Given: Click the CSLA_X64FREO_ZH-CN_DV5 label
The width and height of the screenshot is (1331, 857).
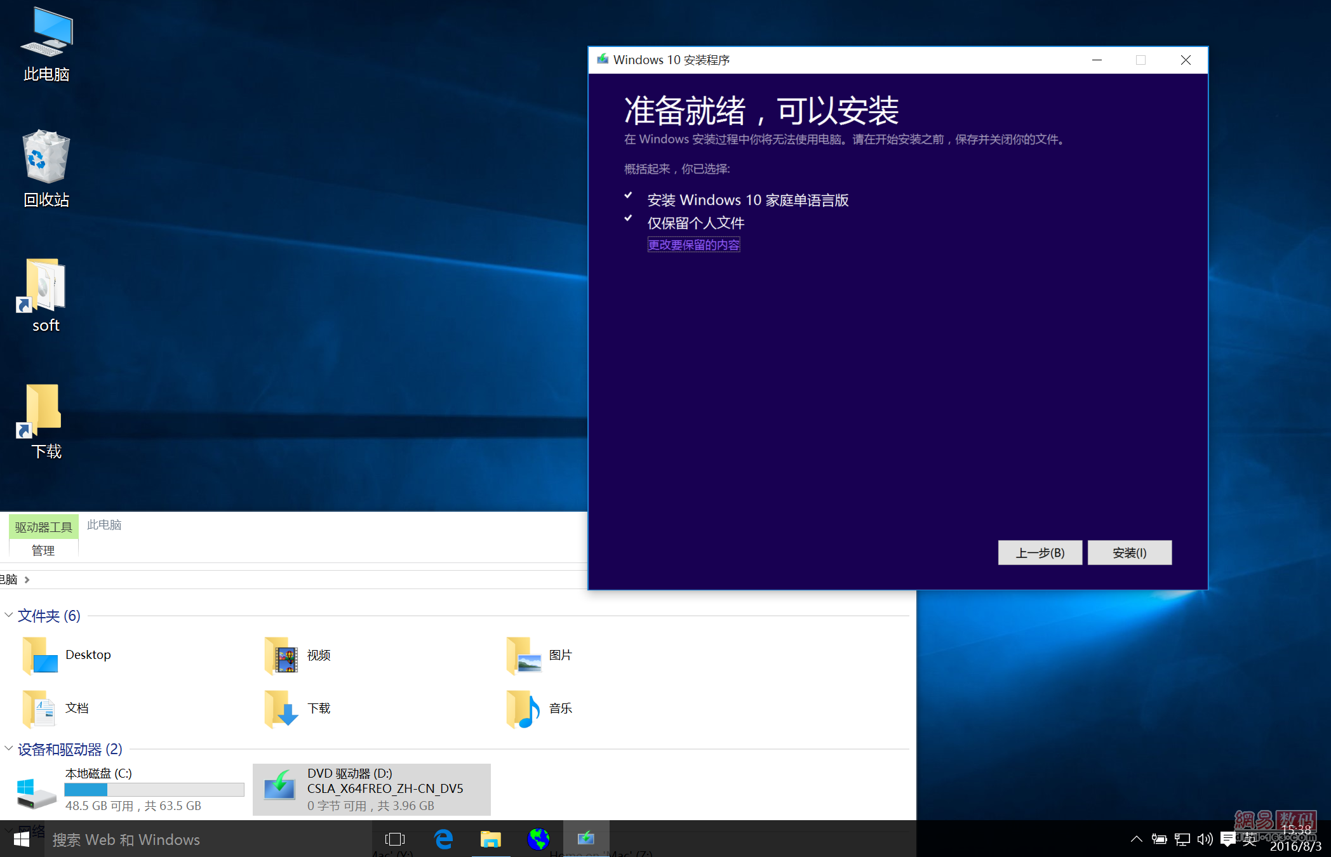Looking at the screenshot, I should (385, 788).
